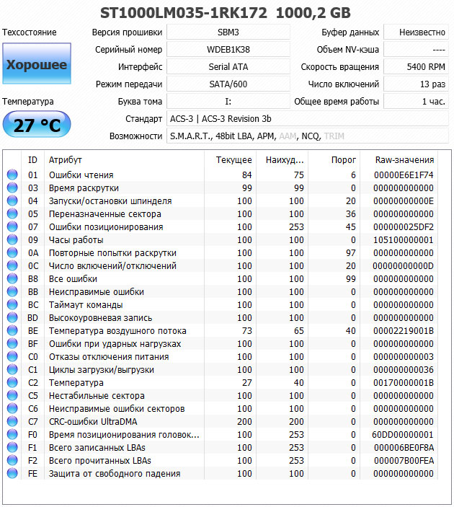Click status orb for Ошибки позиционирования

point(12,226)
